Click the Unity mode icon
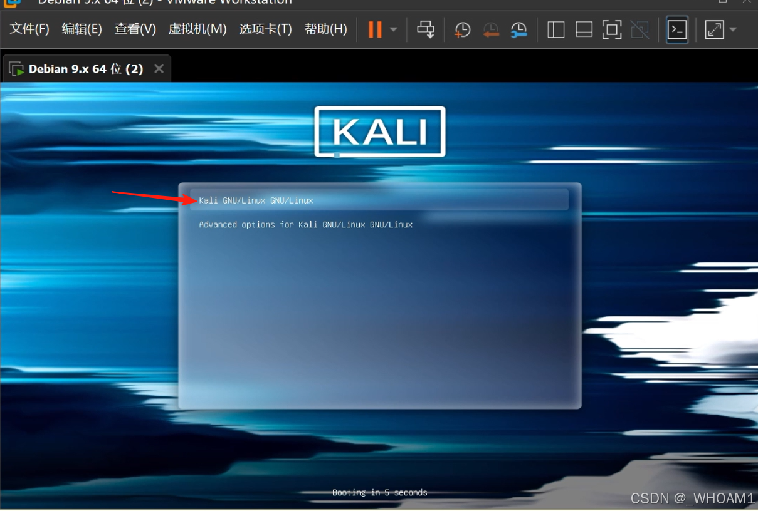The width and height of the screenshot is (758, 511). 640,29
